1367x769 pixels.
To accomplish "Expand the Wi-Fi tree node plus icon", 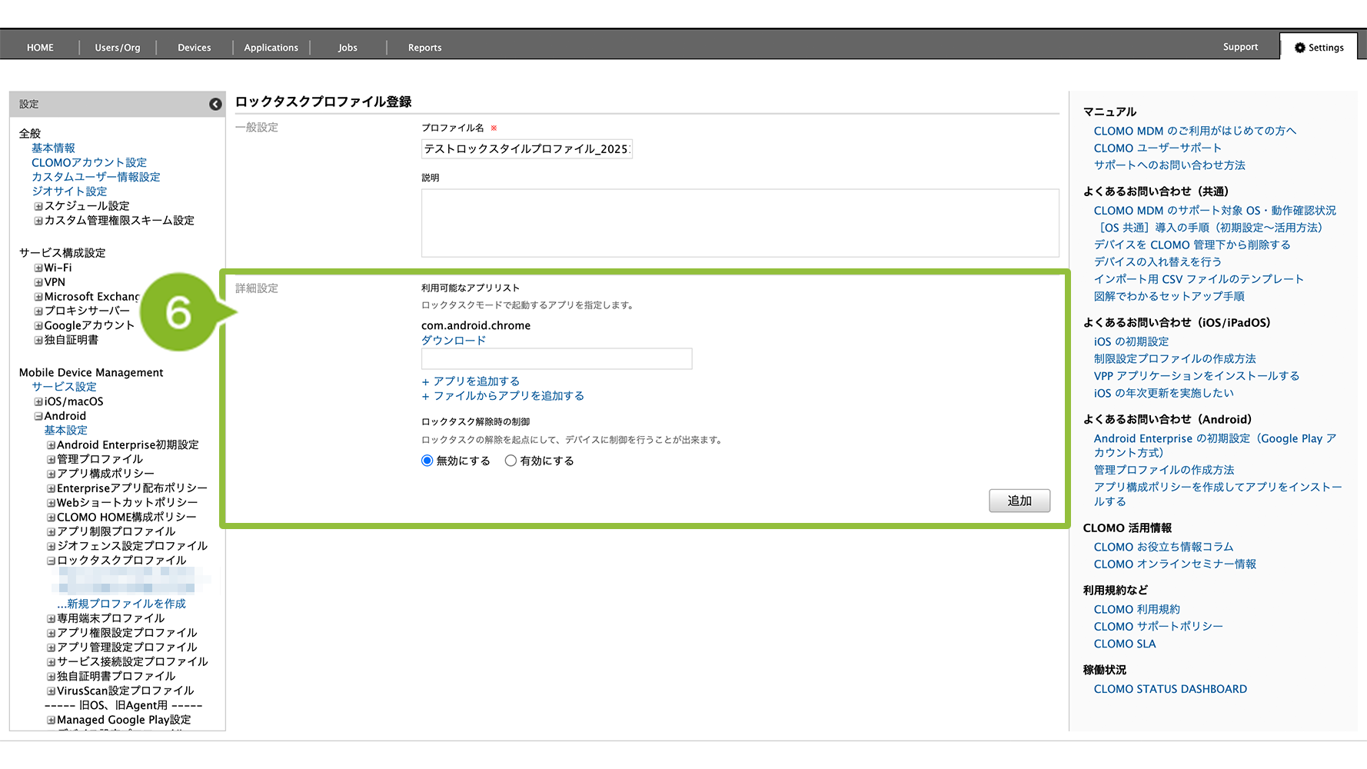I will (38, 268).
